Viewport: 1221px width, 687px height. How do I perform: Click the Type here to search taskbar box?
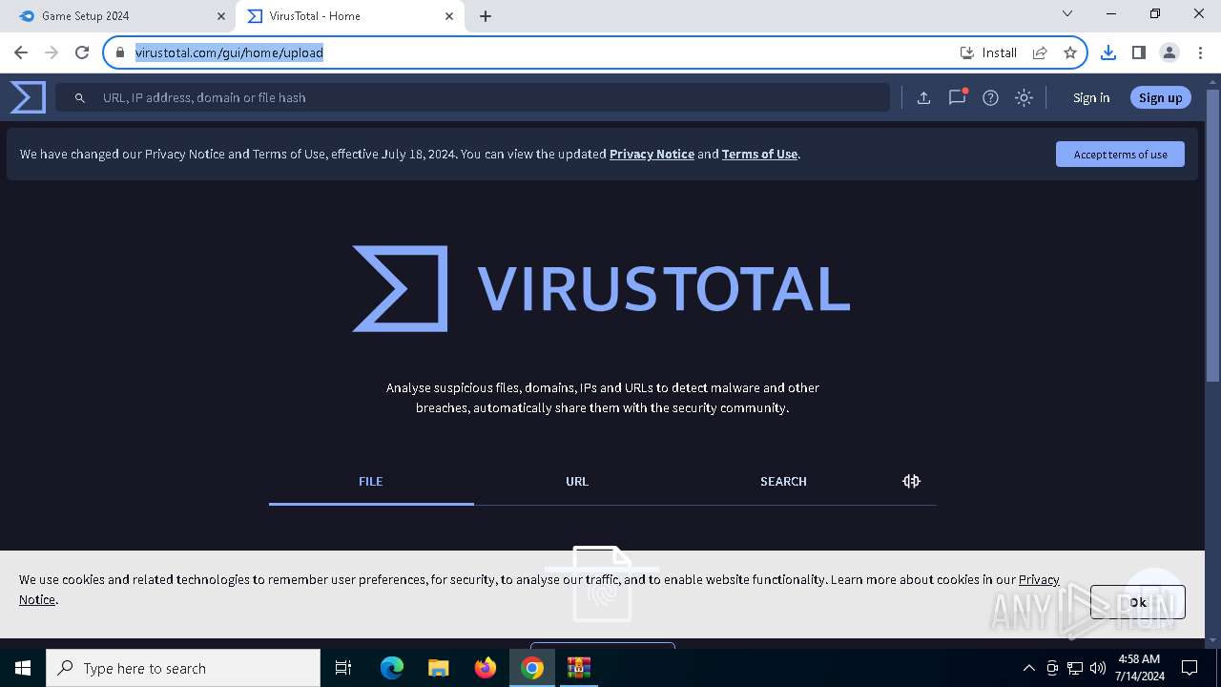tap(183, 668)
